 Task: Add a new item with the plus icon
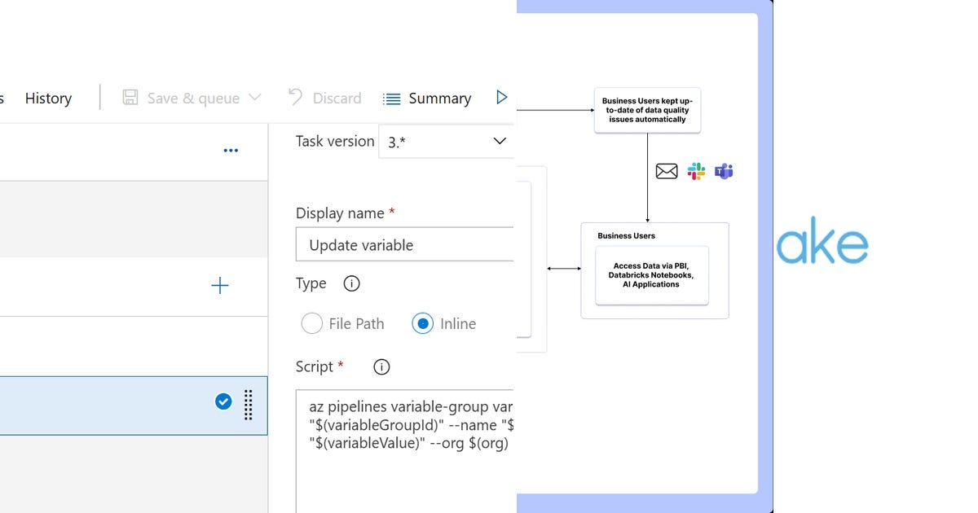click(x=219, y=286)
